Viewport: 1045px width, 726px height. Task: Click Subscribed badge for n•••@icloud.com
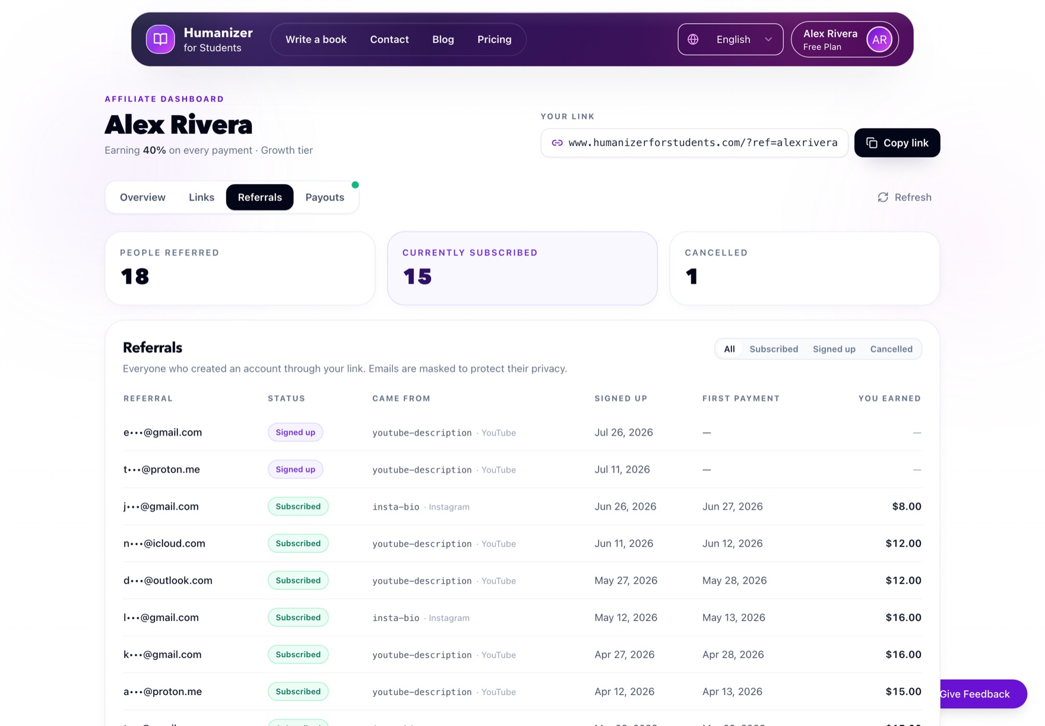[298, 544]
